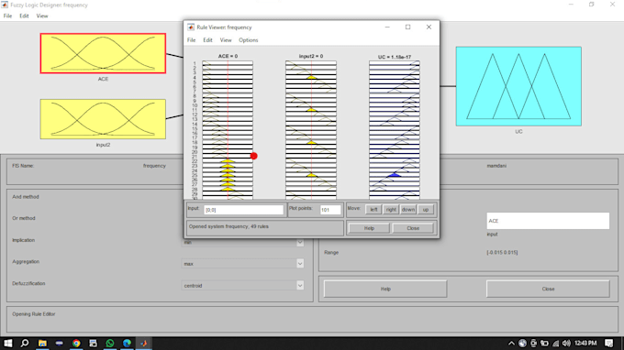Open Microsoft Edge from the taskbar
The width and height of the screenshot is (624, 350).
[x=127, y=344]
